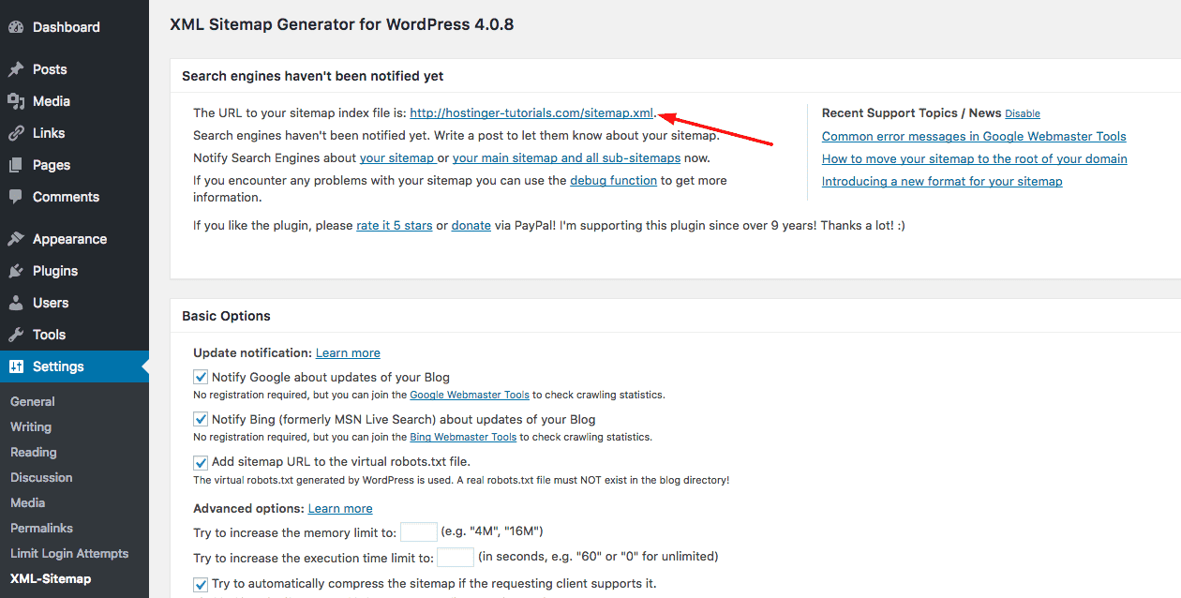Click the Dashboard gauge icon in sidebar
This screenshot has width=1181, height=598.
tap(16, 27)
